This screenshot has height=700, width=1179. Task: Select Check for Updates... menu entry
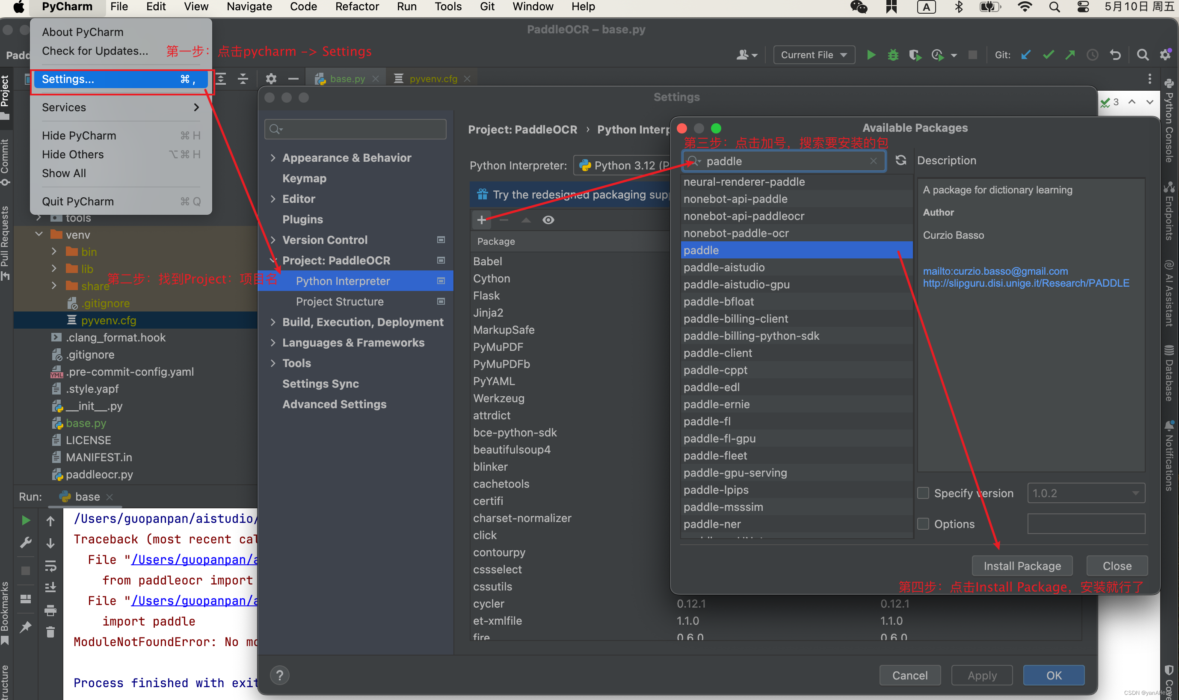pos(95,50)
